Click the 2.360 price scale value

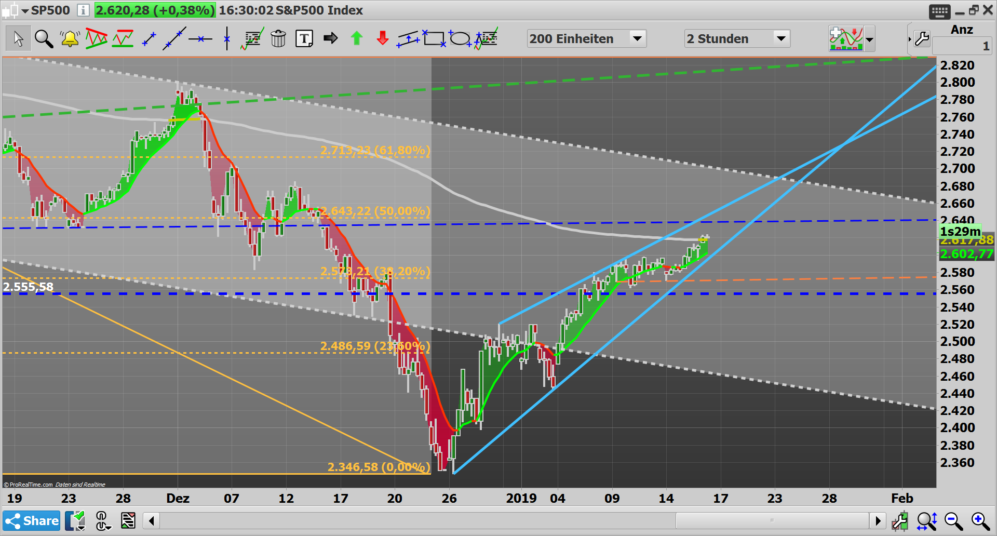click(x=958, y=462)
